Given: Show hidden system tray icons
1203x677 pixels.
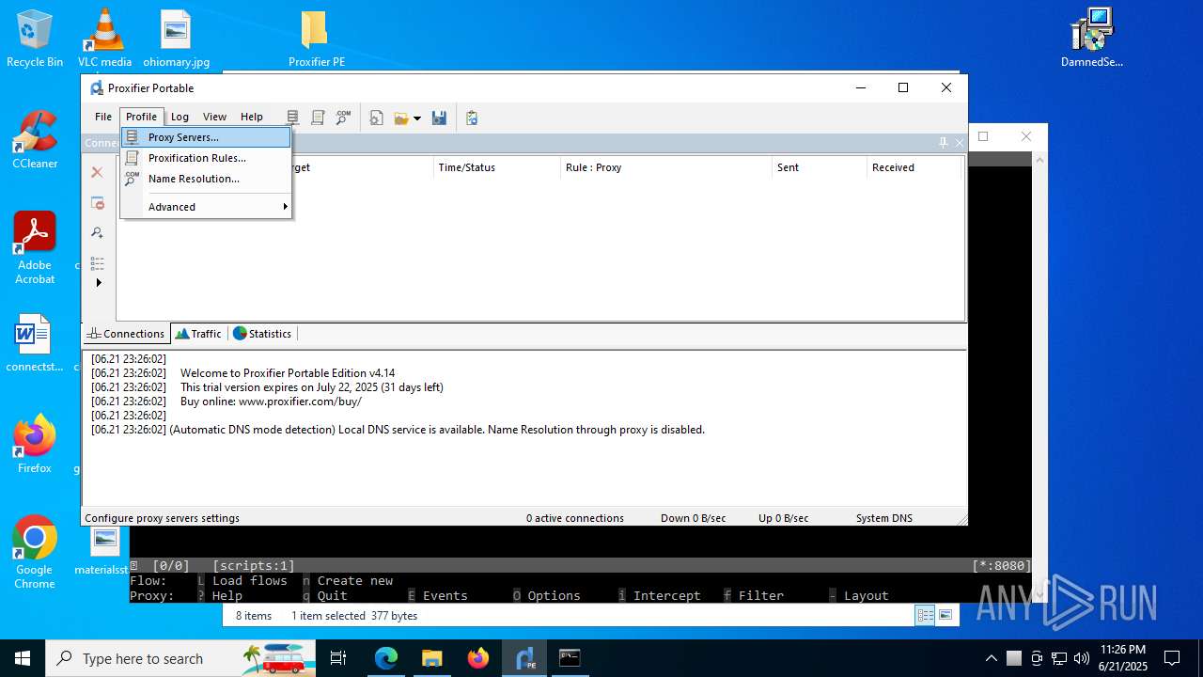Looking at the screenshot, I should [x=991, y=658].
